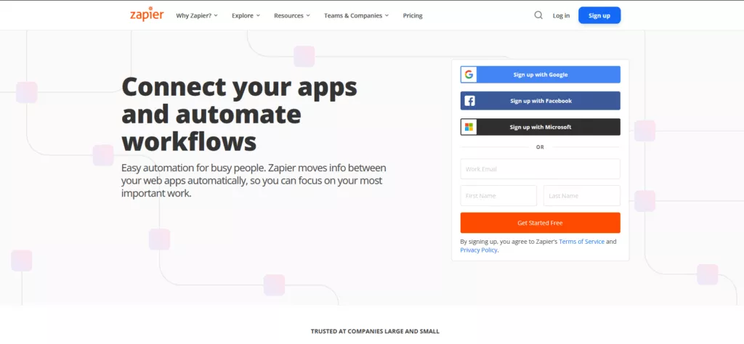Click the Microsoft logo icon

pyautogui.click(x=469, y=127)
